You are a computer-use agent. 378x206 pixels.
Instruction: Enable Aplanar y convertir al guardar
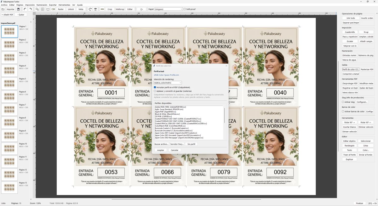(155, 91)
